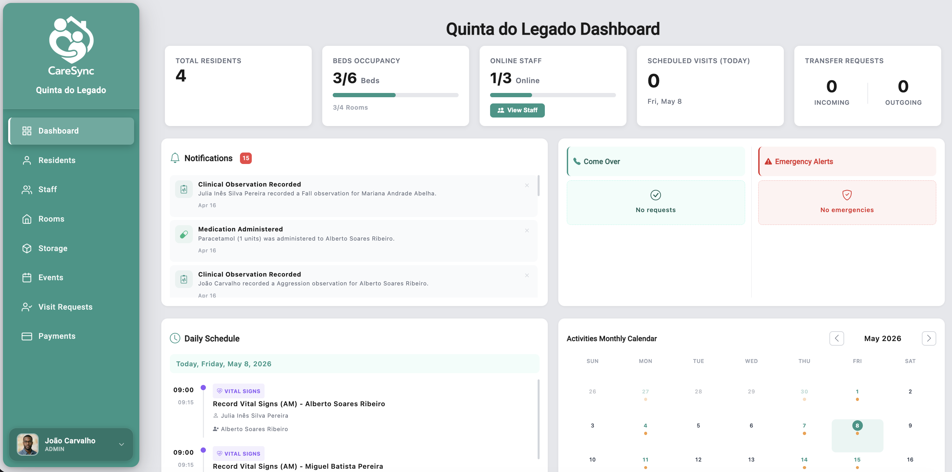Click the 3/4 Rooms text
952x472 pixels.
[350, 107]
